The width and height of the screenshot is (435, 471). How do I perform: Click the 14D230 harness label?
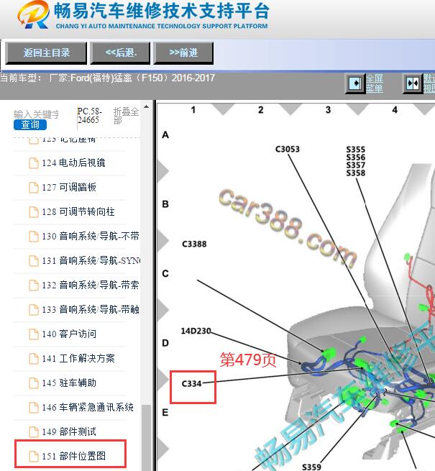(196, 331)
